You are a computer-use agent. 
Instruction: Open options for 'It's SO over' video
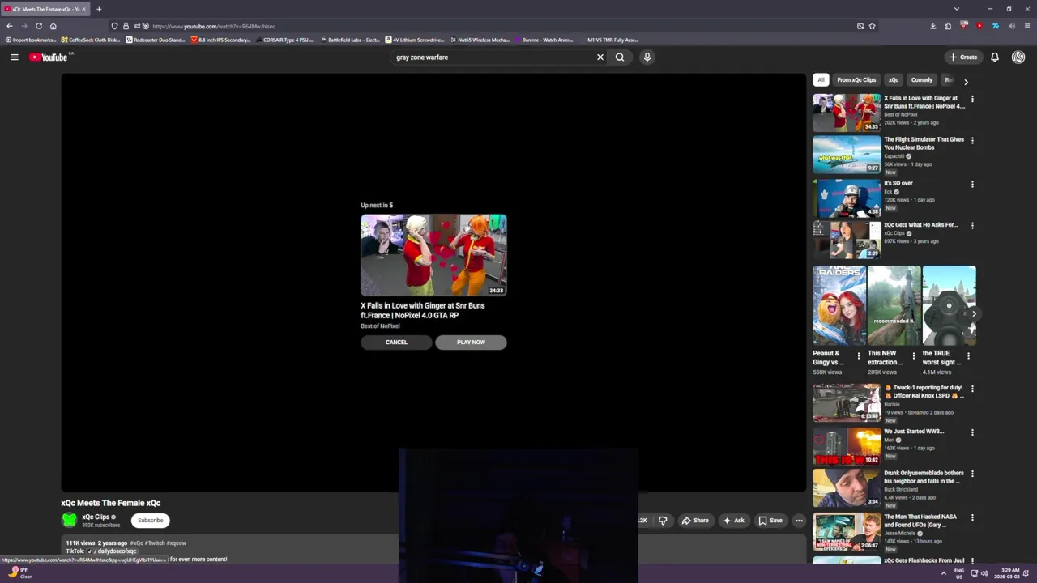tap(972, 184)
